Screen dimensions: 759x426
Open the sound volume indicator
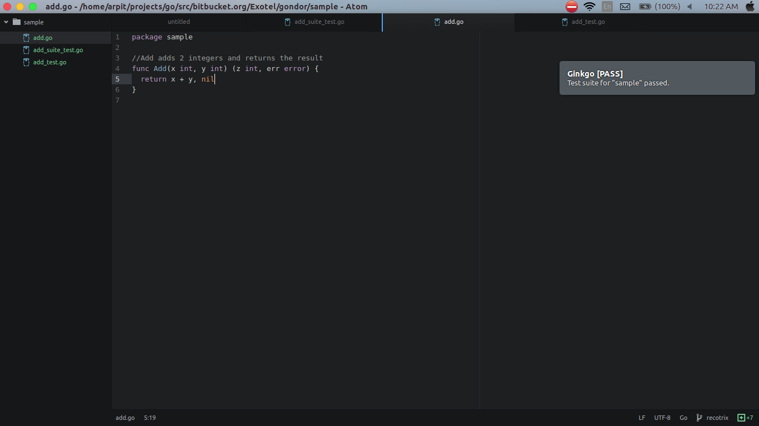pos(690,7)
